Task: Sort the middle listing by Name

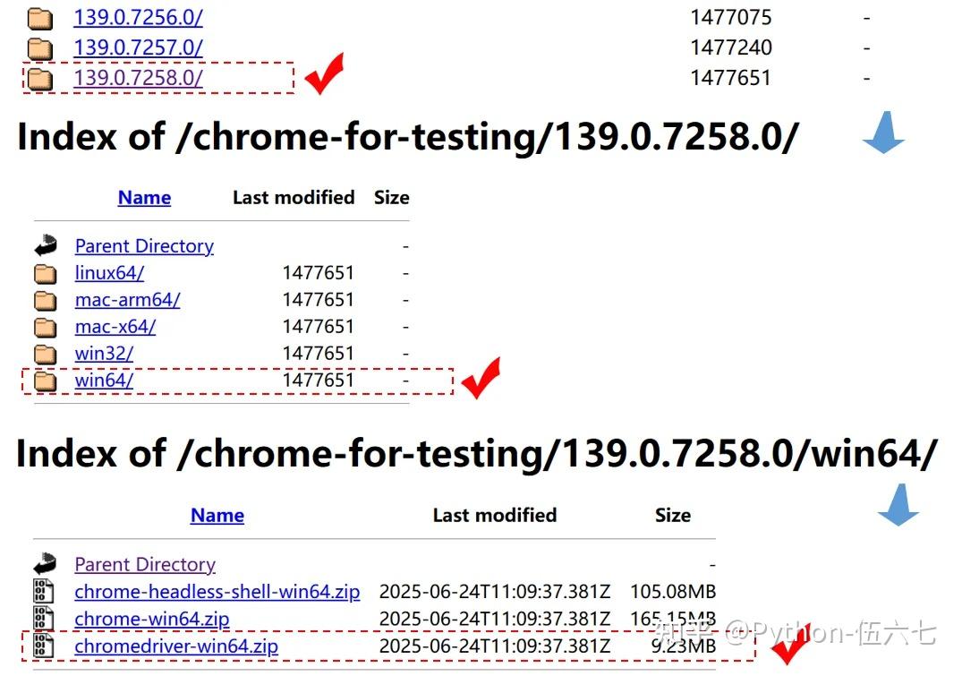Action: (144, 198)
